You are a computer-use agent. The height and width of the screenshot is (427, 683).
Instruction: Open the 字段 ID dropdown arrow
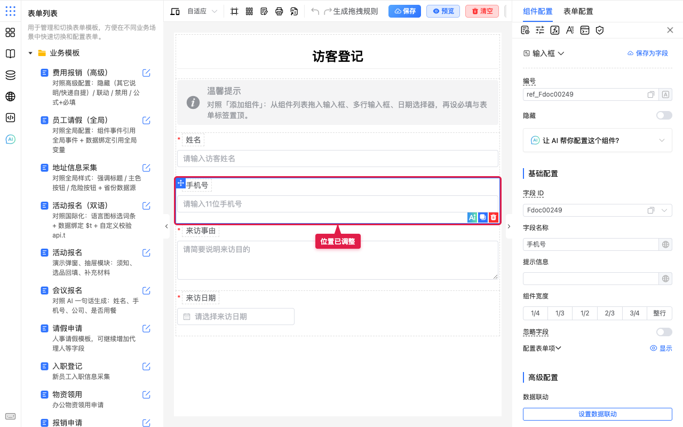tap(664, 210)
